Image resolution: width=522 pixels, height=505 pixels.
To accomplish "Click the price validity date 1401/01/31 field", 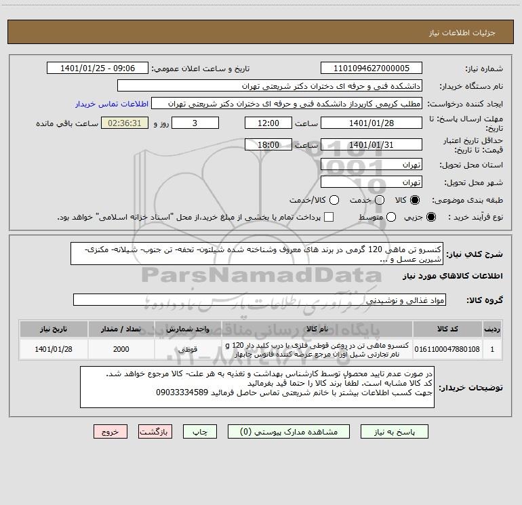I will click(x=372, y=144).
